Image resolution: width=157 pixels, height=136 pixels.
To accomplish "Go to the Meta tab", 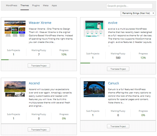I will point(46,5).
